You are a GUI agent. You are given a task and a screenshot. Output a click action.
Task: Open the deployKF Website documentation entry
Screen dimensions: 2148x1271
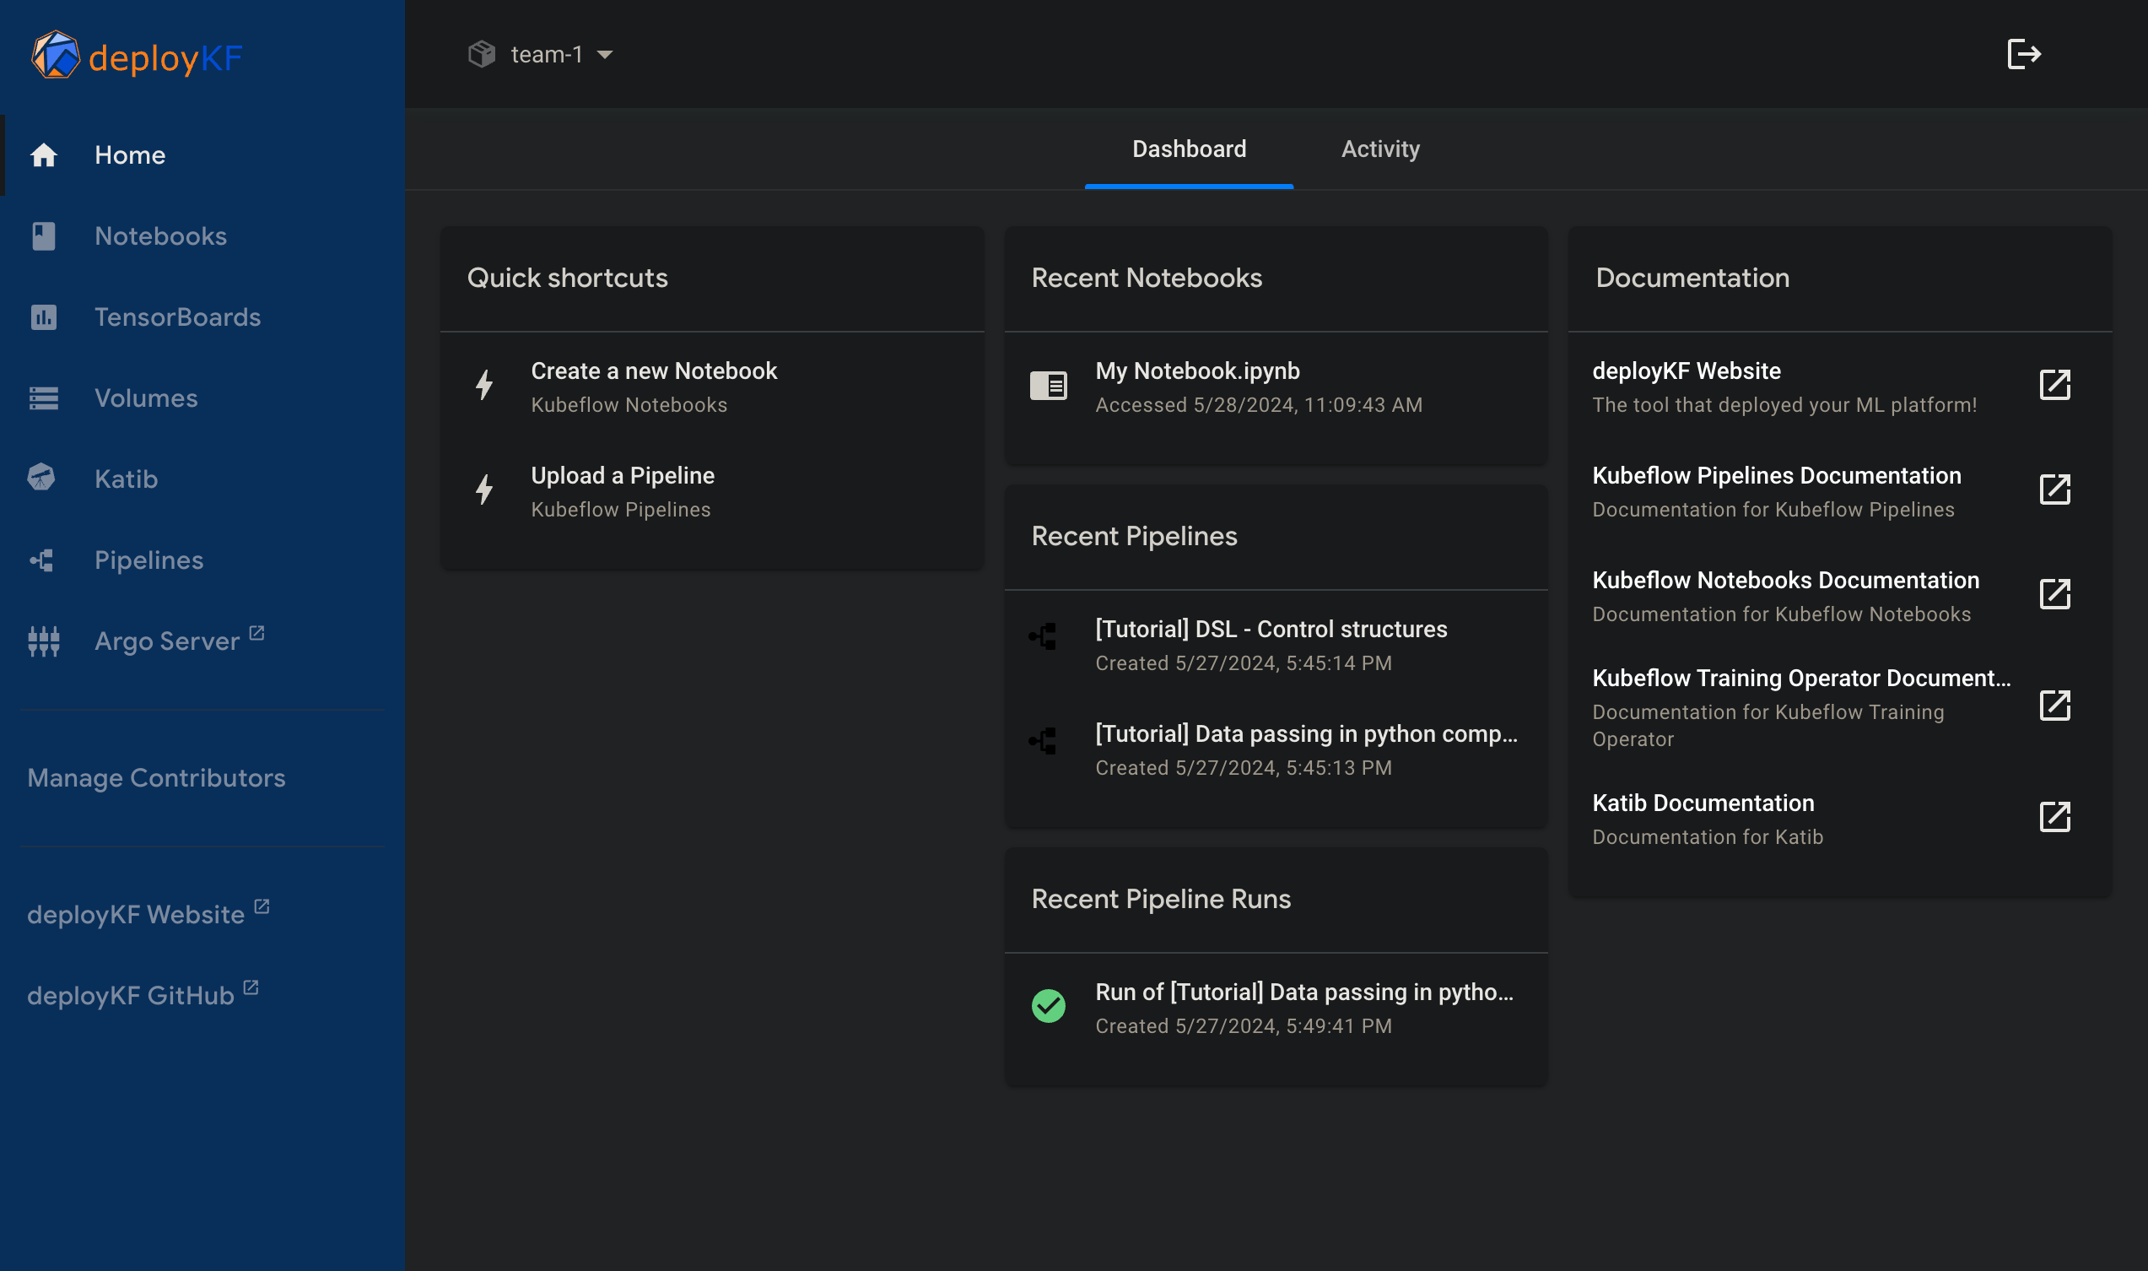pos(1840,387)
